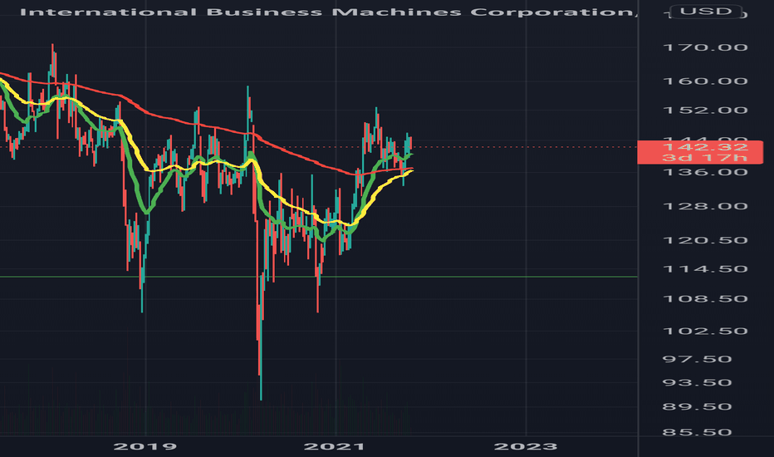This screenshot has width=774, height=457.
Task: Click the 3d 17h countdown label
Action: tap(705, 158)
